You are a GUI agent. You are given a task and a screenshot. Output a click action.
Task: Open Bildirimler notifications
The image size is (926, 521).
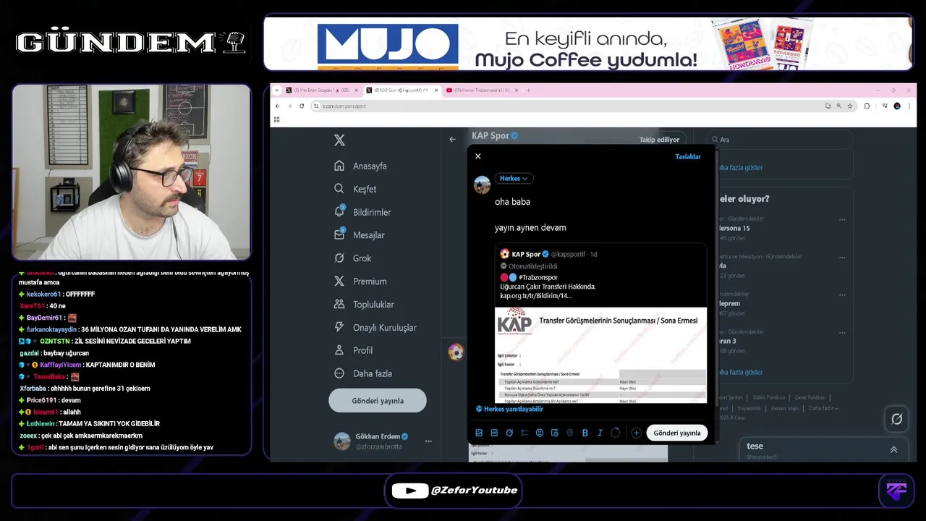pyautogui.click(x=362, y=212)
